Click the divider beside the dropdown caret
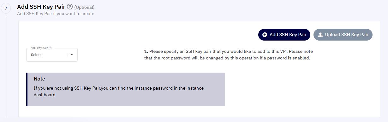 point(68,55)
